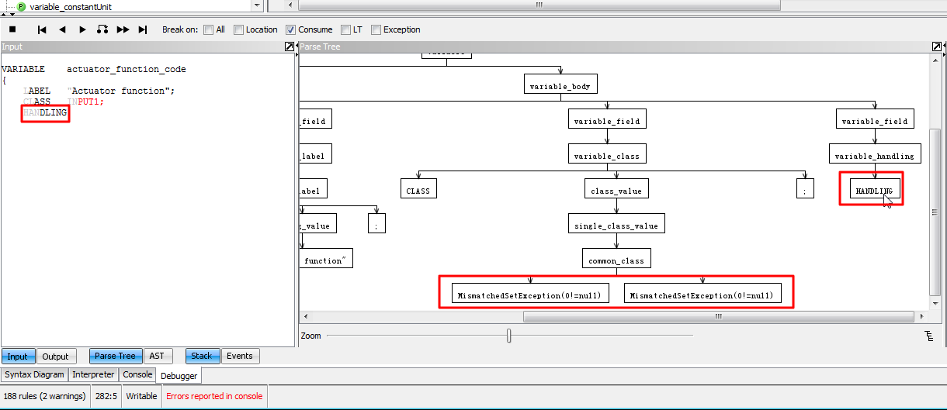Click actuator_function_code in Input pane
Image resolution: width=947 pixels, height=410 pixels.
tap(127, 69)
